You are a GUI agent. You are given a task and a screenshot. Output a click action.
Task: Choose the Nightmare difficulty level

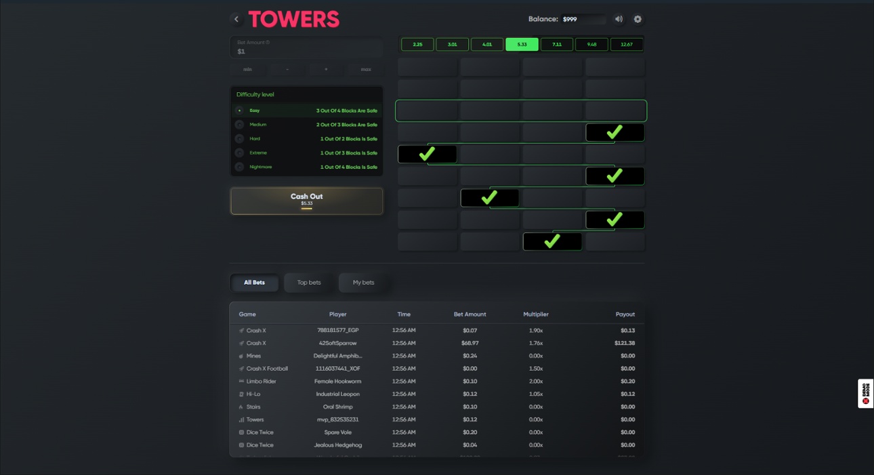[239, 167]
